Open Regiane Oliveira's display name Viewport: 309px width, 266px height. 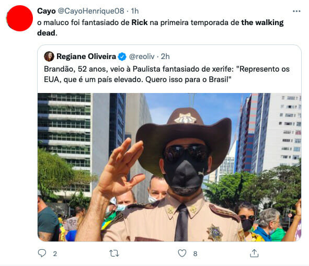[x=86, y=56]
